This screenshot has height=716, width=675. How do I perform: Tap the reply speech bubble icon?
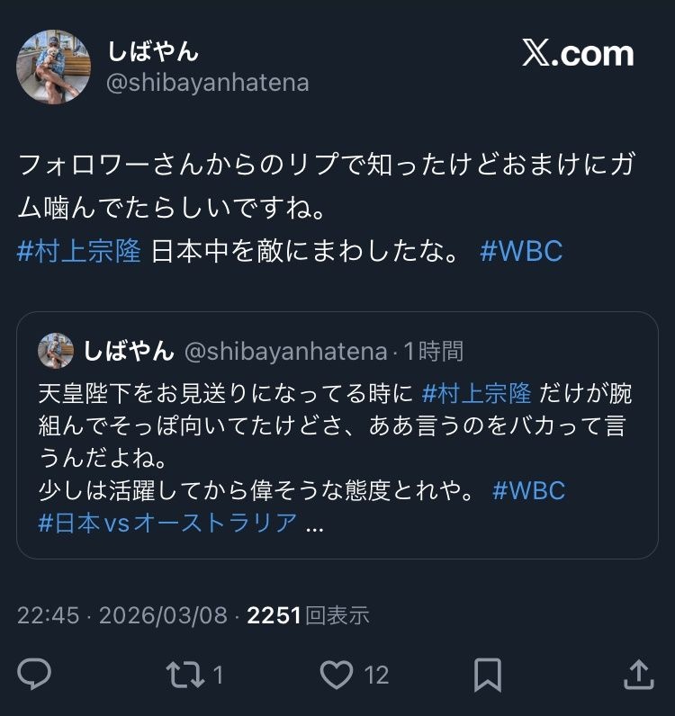(x=34, y=675)
